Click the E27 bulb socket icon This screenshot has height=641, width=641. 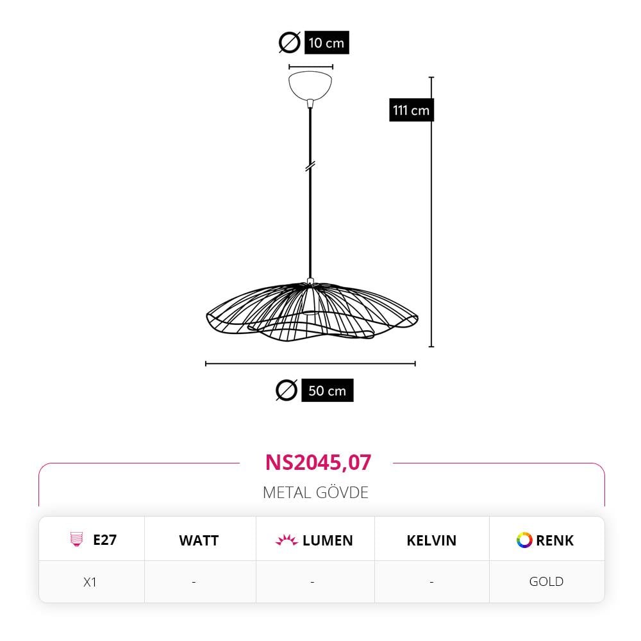tap(76, 540)
